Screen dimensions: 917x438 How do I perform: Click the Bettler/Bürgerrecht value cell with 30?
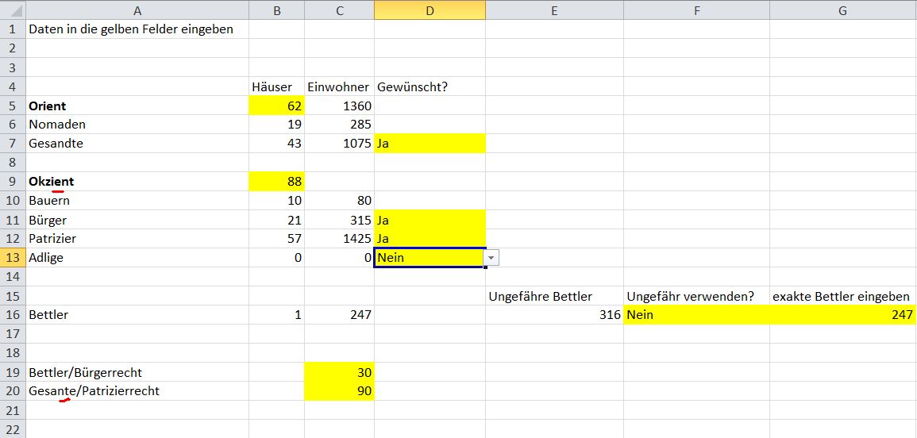[339, 372]
